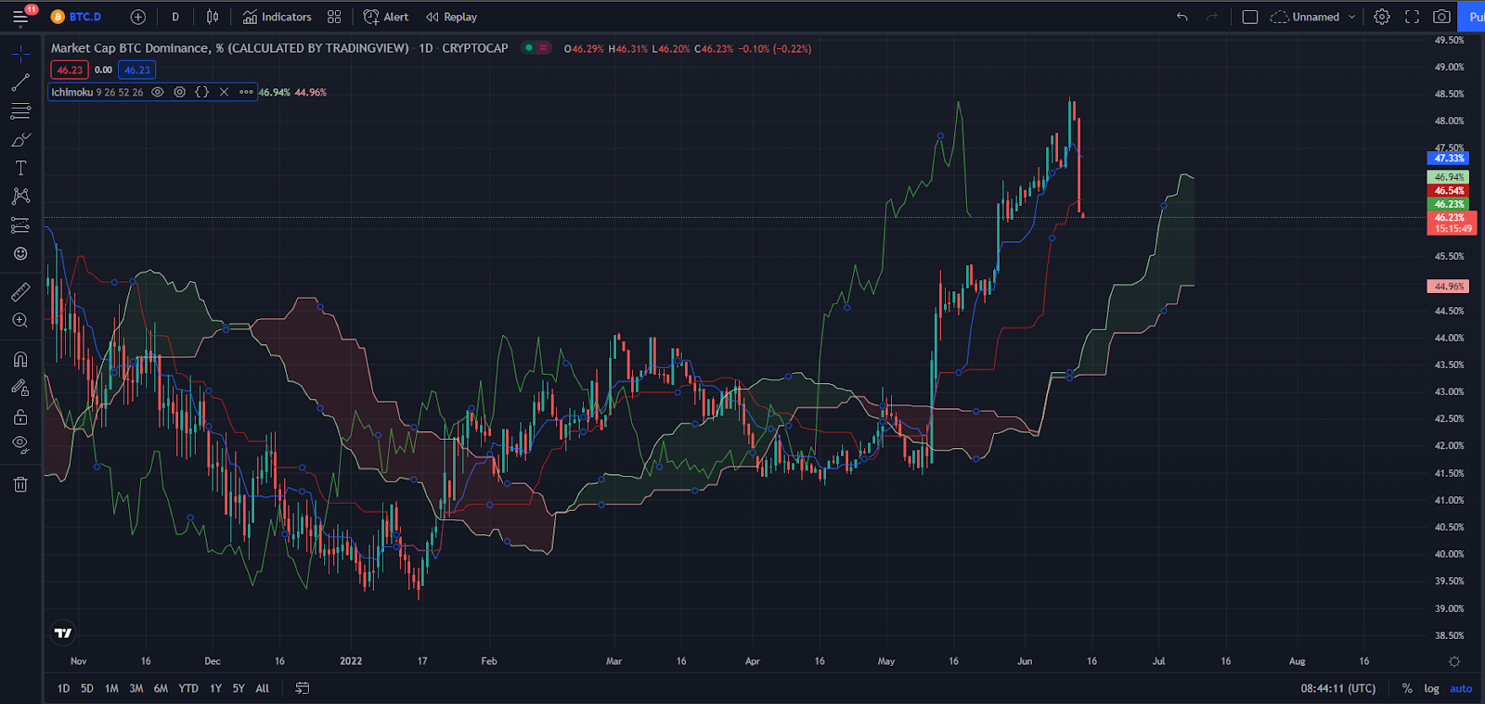Open the Indicators dialog
The height and width of the screenshot is (704, 1485).
point(277,17)
